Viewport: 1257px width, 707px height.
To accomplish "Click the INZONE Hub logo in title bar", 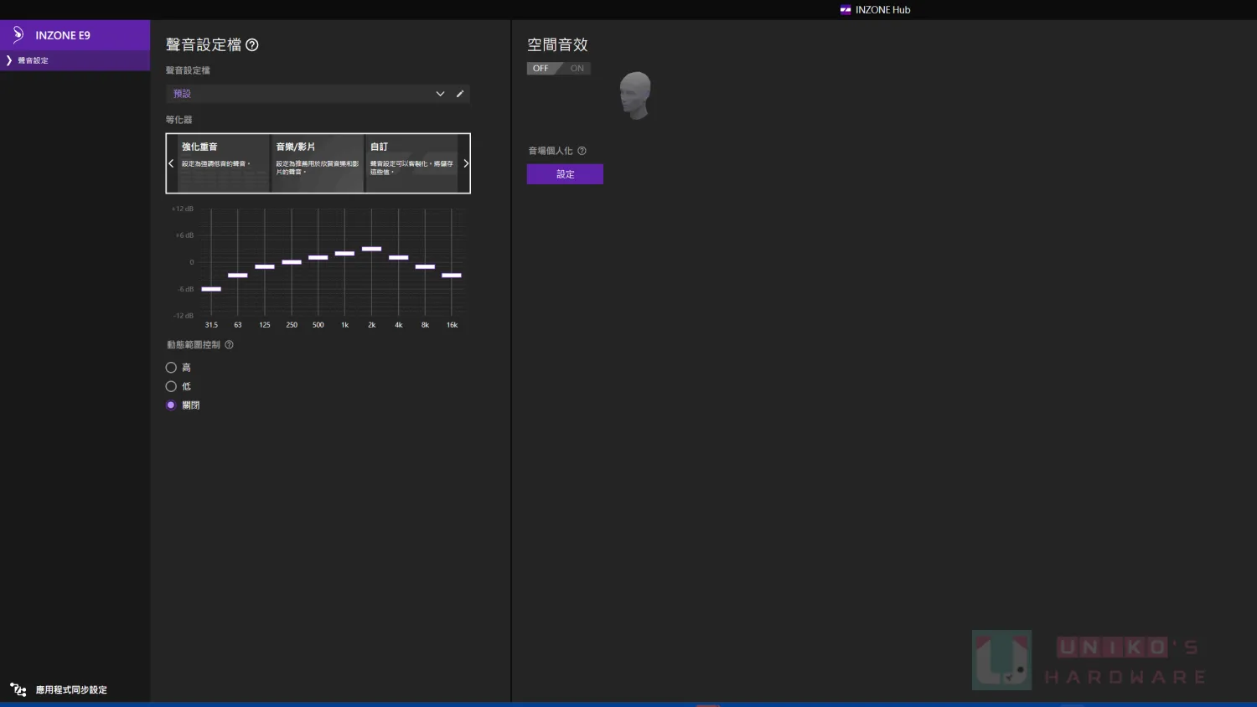I will pos(846,10).
